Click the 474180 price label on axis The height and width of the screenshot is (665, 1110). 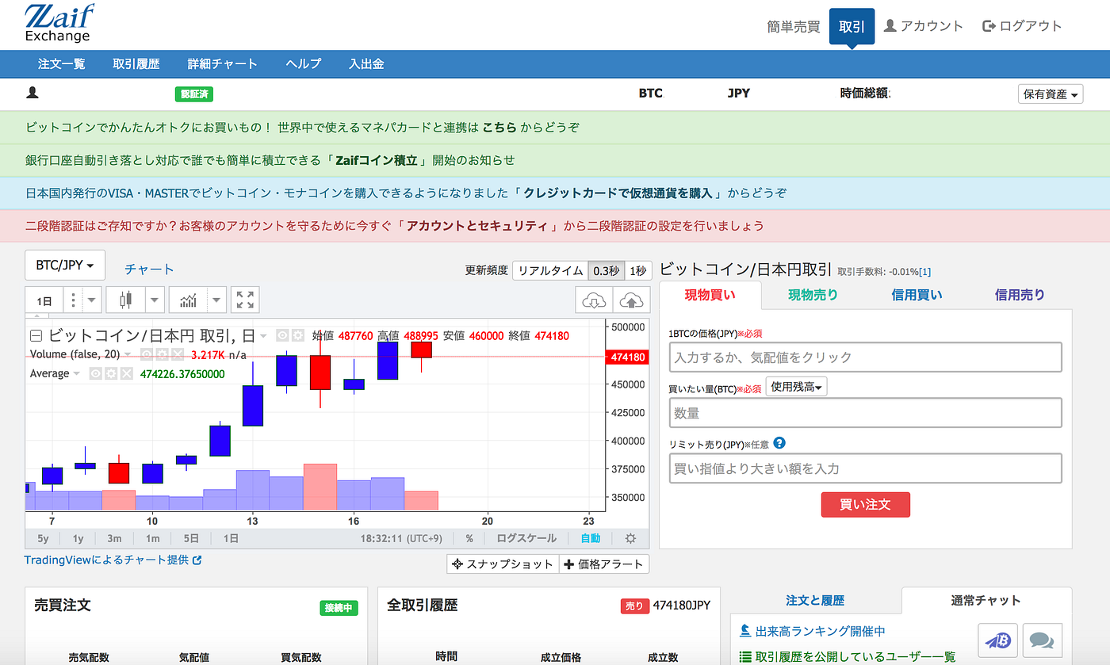click(x=628, y=357)
